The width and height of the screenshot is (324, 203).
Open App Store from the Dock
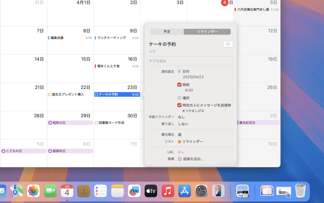pos(185,191)
